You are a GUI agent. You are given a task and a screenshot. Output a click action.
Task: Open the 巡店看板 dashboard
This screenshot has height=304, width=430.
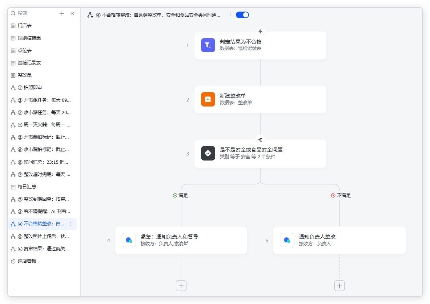coord(43,261)
